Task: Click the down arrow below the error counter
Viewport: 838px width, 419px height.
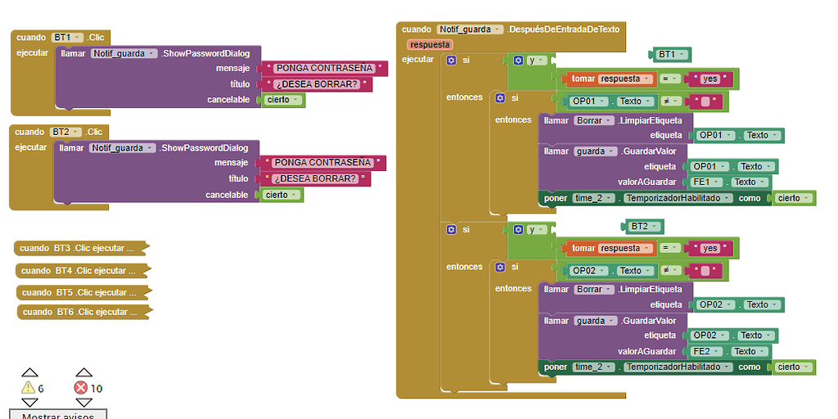Action: [82, 403]
